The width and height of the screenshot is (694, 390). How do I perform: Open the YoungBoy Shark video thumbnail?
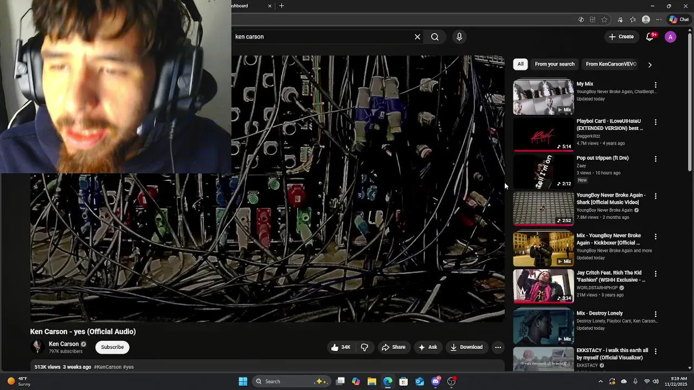[x=543, y=209]
